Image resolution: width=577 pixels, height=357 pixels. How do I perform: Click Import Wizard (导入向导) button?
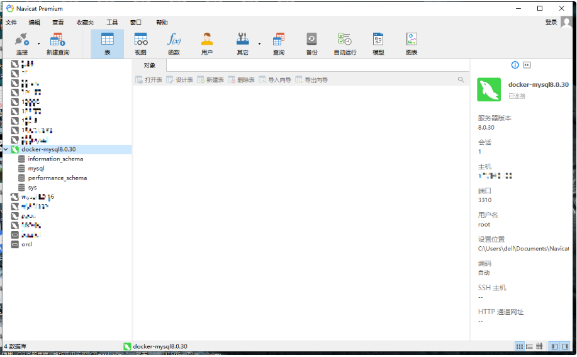click(x=275, y=80)
